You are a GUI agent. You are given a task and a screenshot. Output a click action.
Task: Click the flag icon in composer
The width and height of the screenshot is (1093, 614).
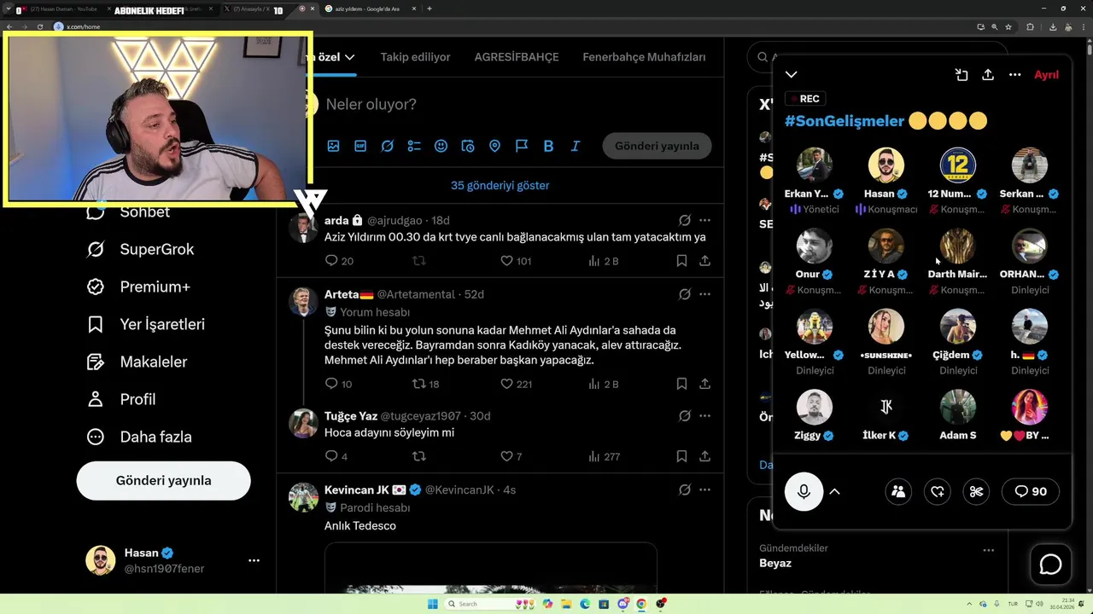pos(522,146)
